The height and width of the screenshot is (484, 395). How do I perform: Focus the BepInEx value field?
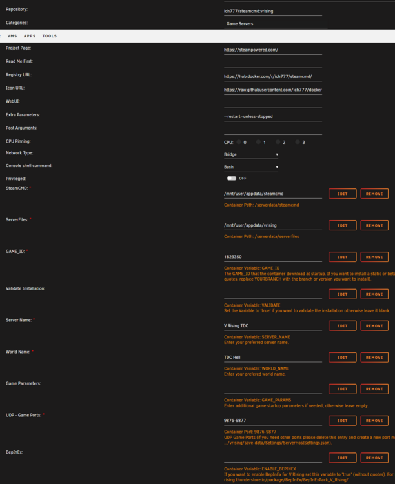273,458
